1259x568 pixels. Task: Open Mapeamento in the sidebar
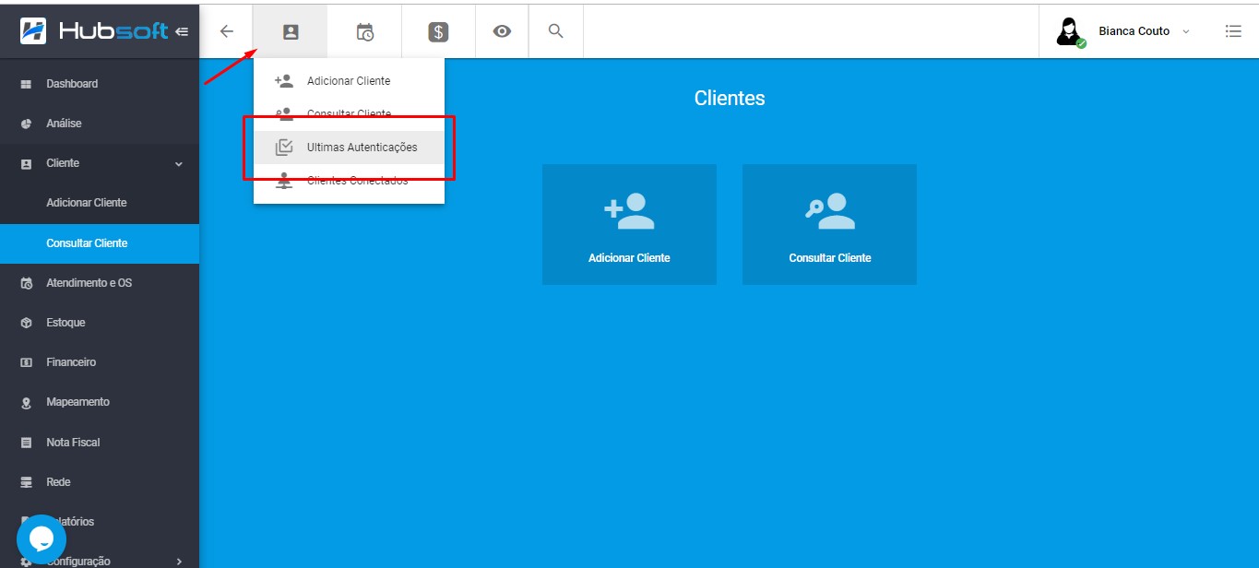(100, 402)
